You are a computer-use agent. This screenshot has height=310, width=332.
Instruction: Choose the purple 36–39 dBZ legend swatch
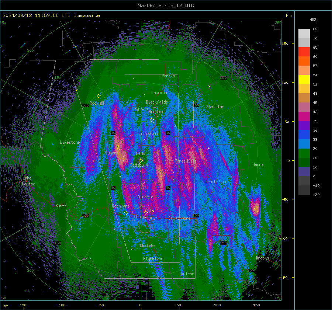point(304,126)
